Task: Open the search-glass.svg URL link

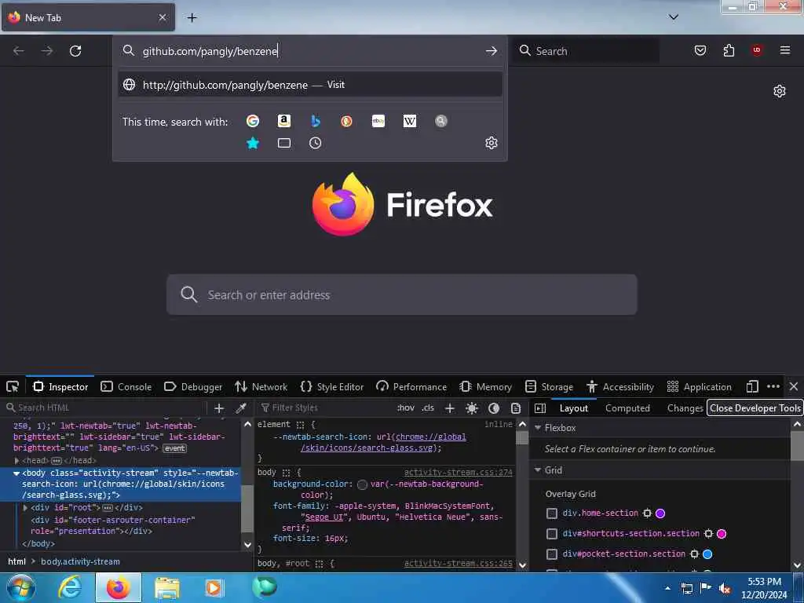Action: click(383, 443)
